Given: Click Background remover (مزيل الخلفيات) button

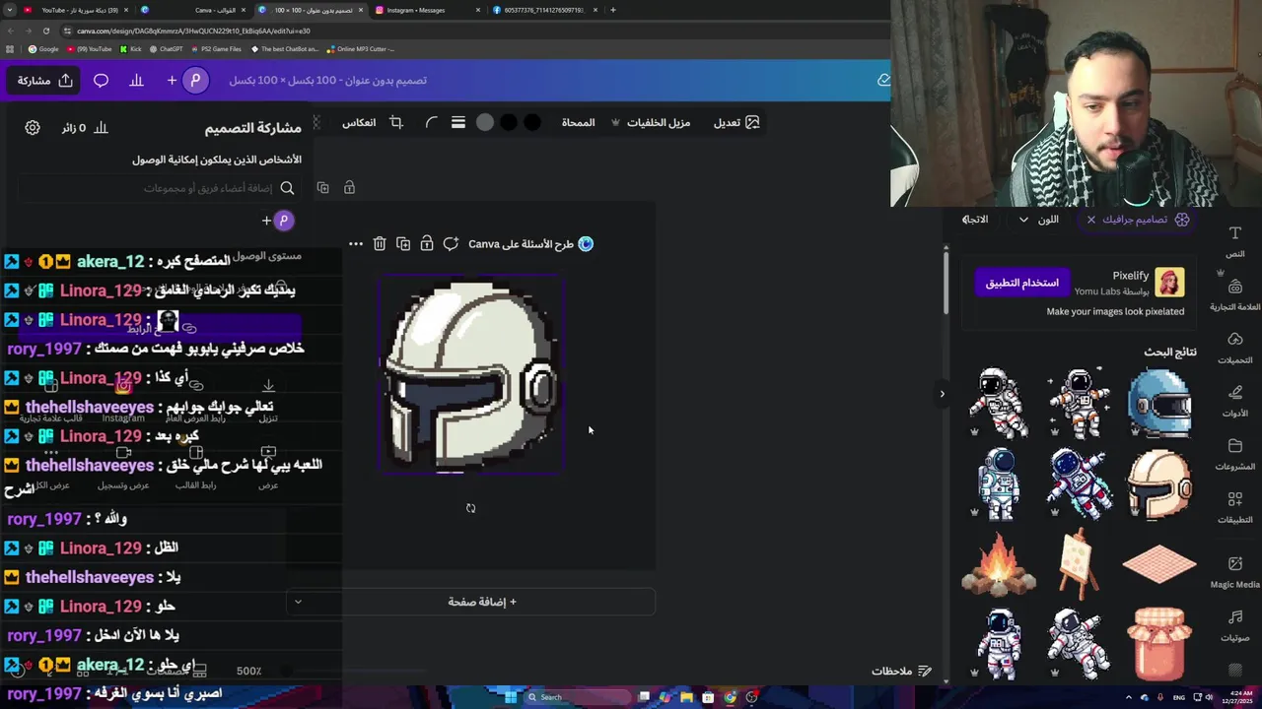Looking at the screenshot, I should tap(650, 122).
